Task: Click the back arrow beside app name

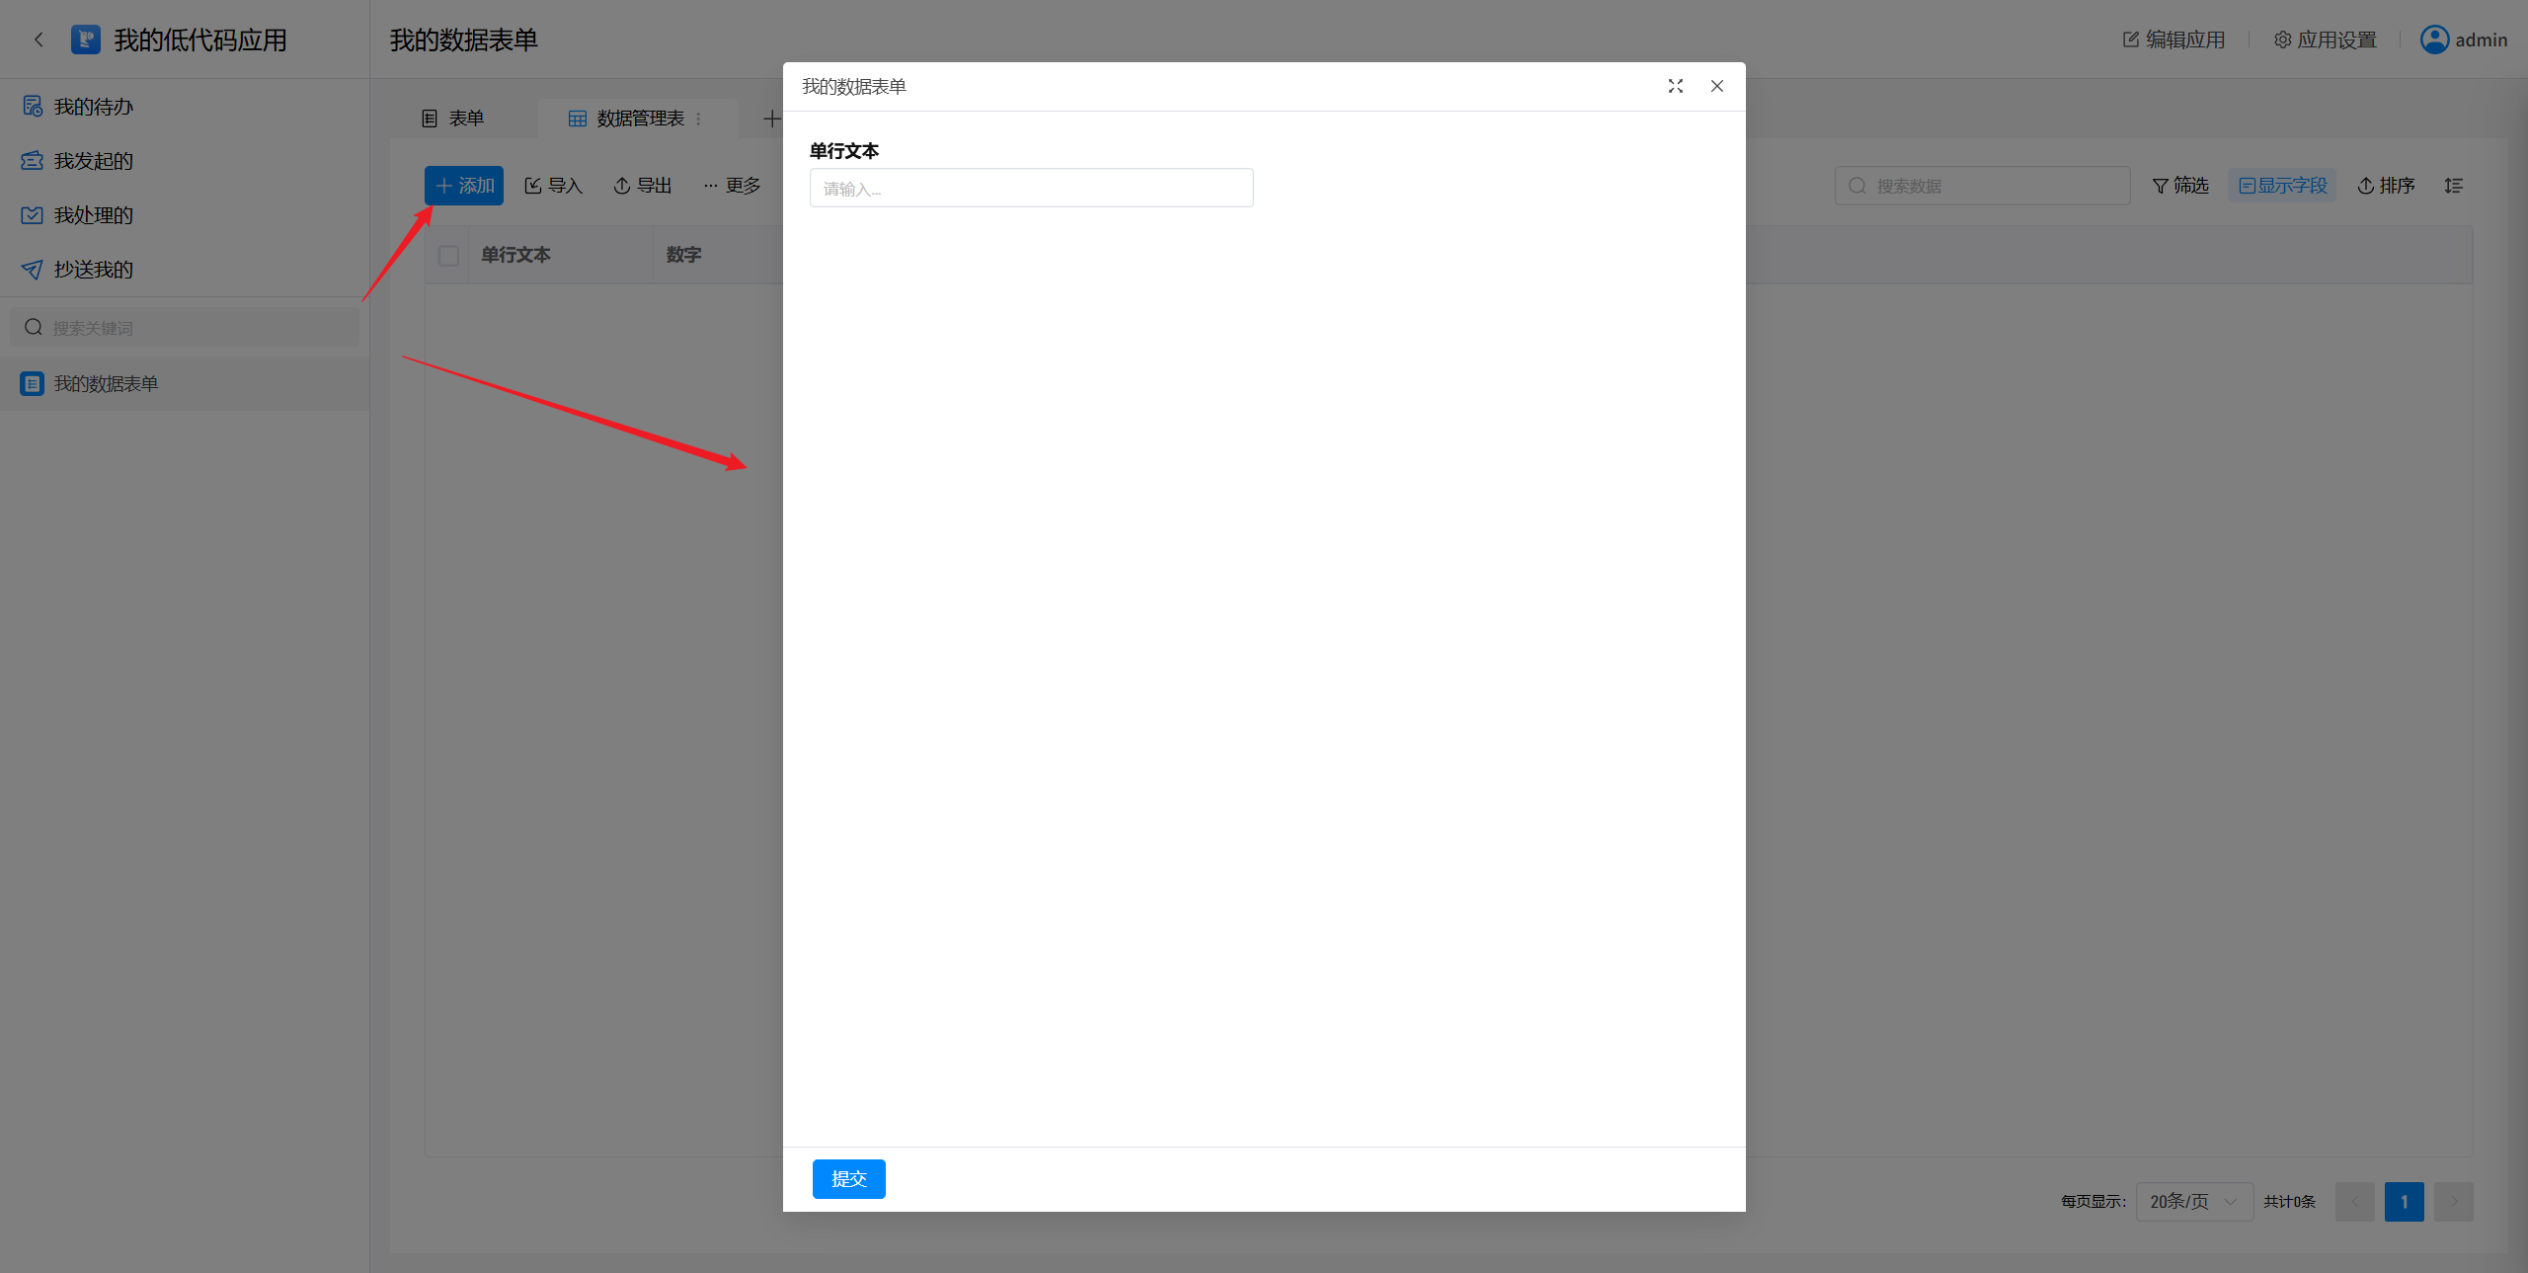Action: tap(39, 40)
